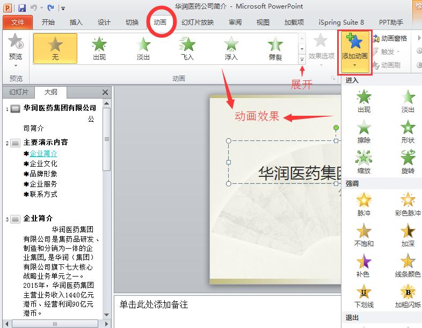Select the 无 animation effect
This screenshot has width=422, height=328.
[x=55, y=49]
